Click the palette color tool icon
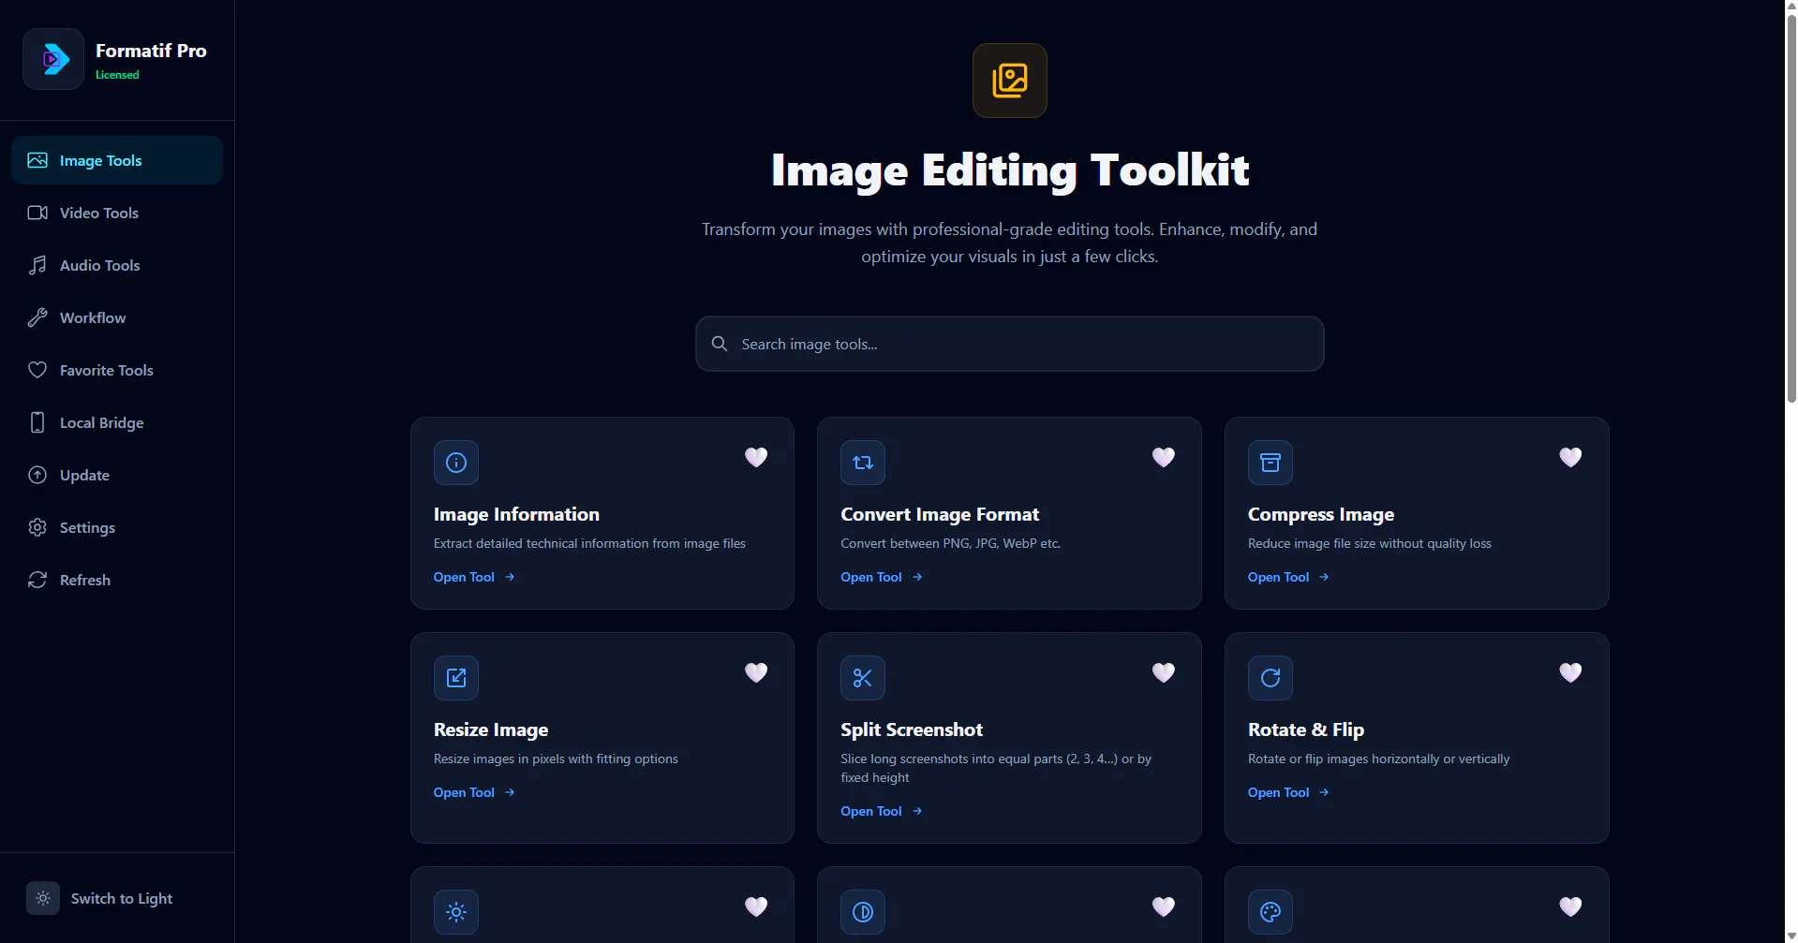 tap(1270, 912)
